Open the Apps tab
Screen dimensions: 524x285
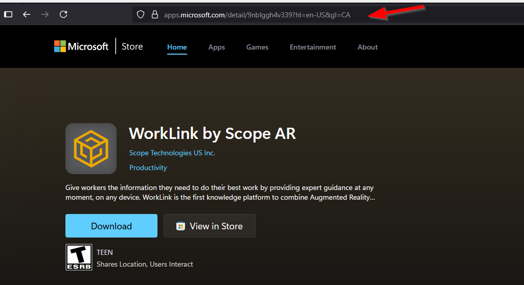pos(217,47)
